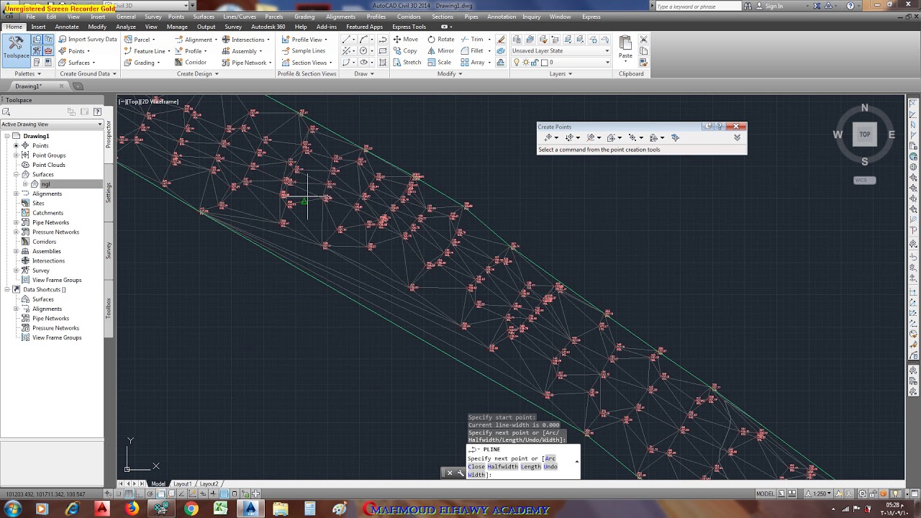Select the Undo option in command line
921x518 pixels.
(x=550, y=467)
